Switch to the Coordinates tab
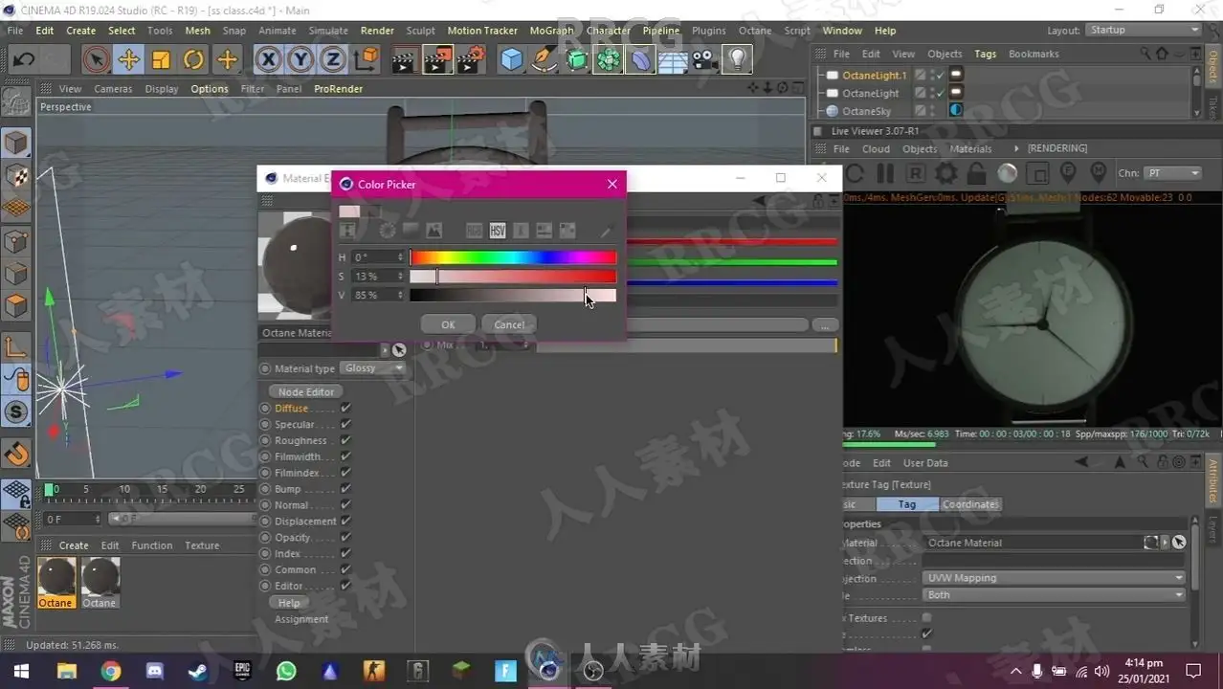Viewport: 1223px width, 689px height. (x=970, y=504)
